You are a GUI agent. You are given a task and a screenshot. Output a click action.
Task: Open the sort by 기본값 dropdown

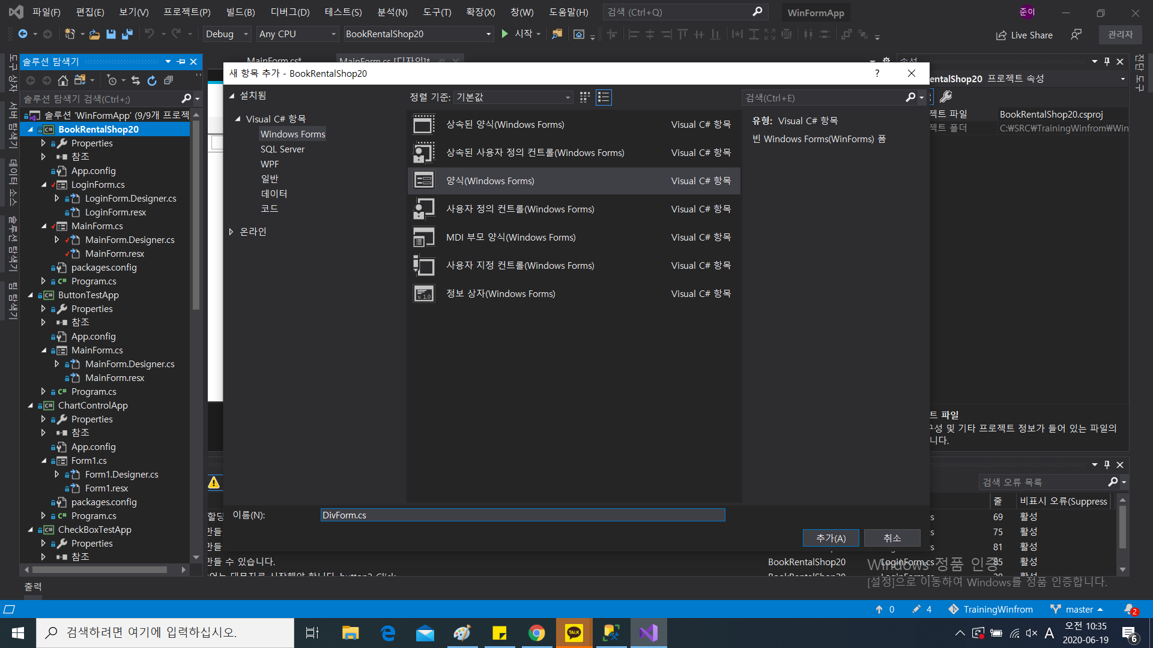(x=513, y=97)
